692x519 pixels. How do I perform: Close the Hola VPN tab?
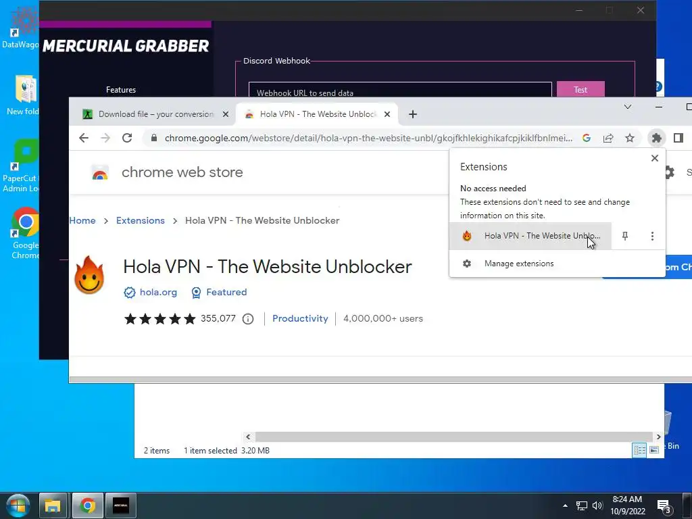pyautogui.click(x=387, y=114)
